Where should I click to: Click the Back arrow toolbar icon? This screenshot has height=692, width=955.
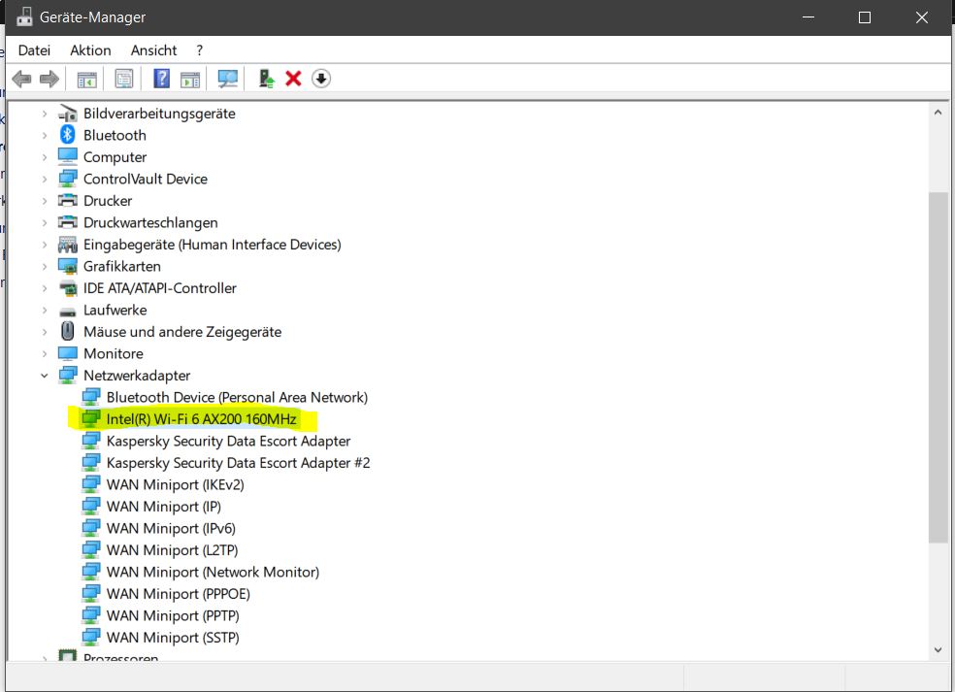pos(22,79)
